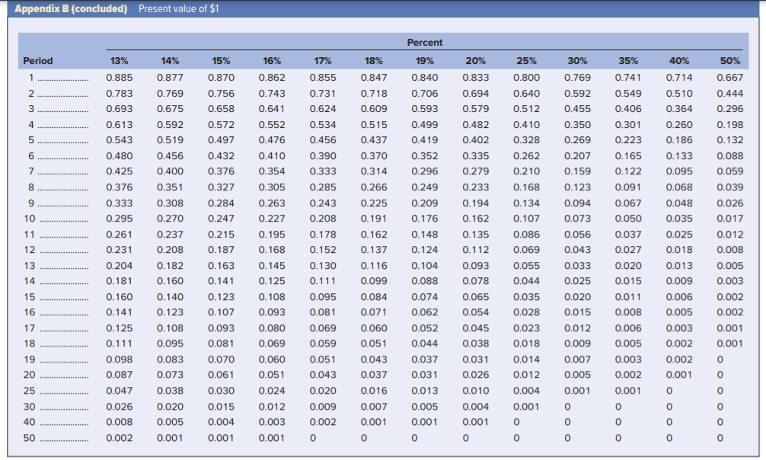Select 0.068 in Period 8 under 40%
The height and width of the screenshot is (460, 766).
(678, 187)
